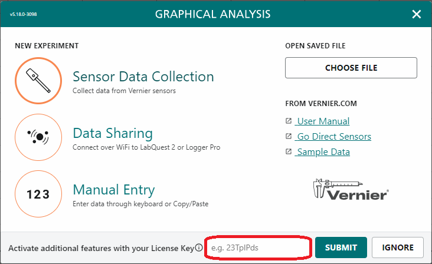The image size is (432, 264).
Task: Click external-link icon beside Sample Data
Action: click(289, 151)
